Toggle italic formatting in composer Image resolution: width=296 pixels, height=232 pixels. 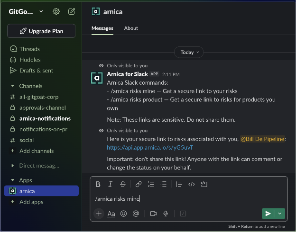(110, 184)
